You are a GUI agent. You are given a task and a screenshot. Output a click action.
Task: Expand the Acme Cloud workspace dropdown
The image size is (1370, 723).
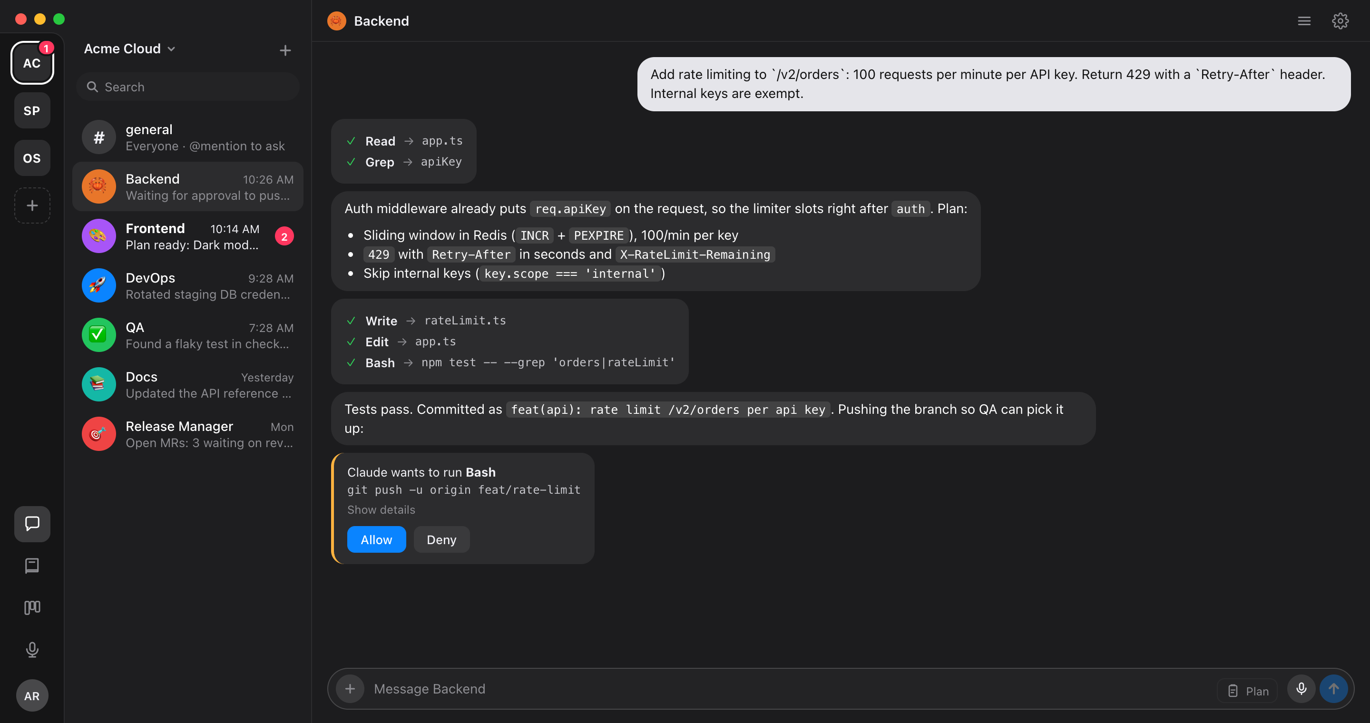click(129, 49)
